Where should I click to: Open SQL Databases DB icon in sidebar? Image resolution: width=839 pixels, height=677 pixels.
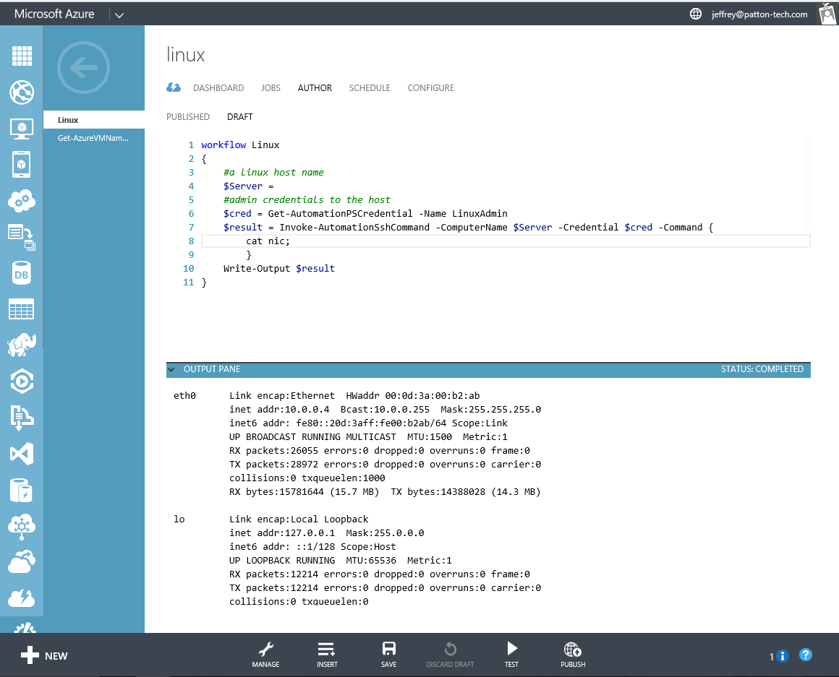pos(22,274)
